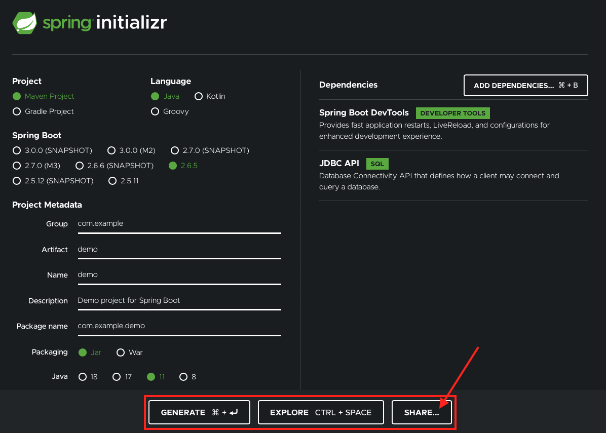
Task: Select Kotlin as the language
Action: click(x=198, y=96)
